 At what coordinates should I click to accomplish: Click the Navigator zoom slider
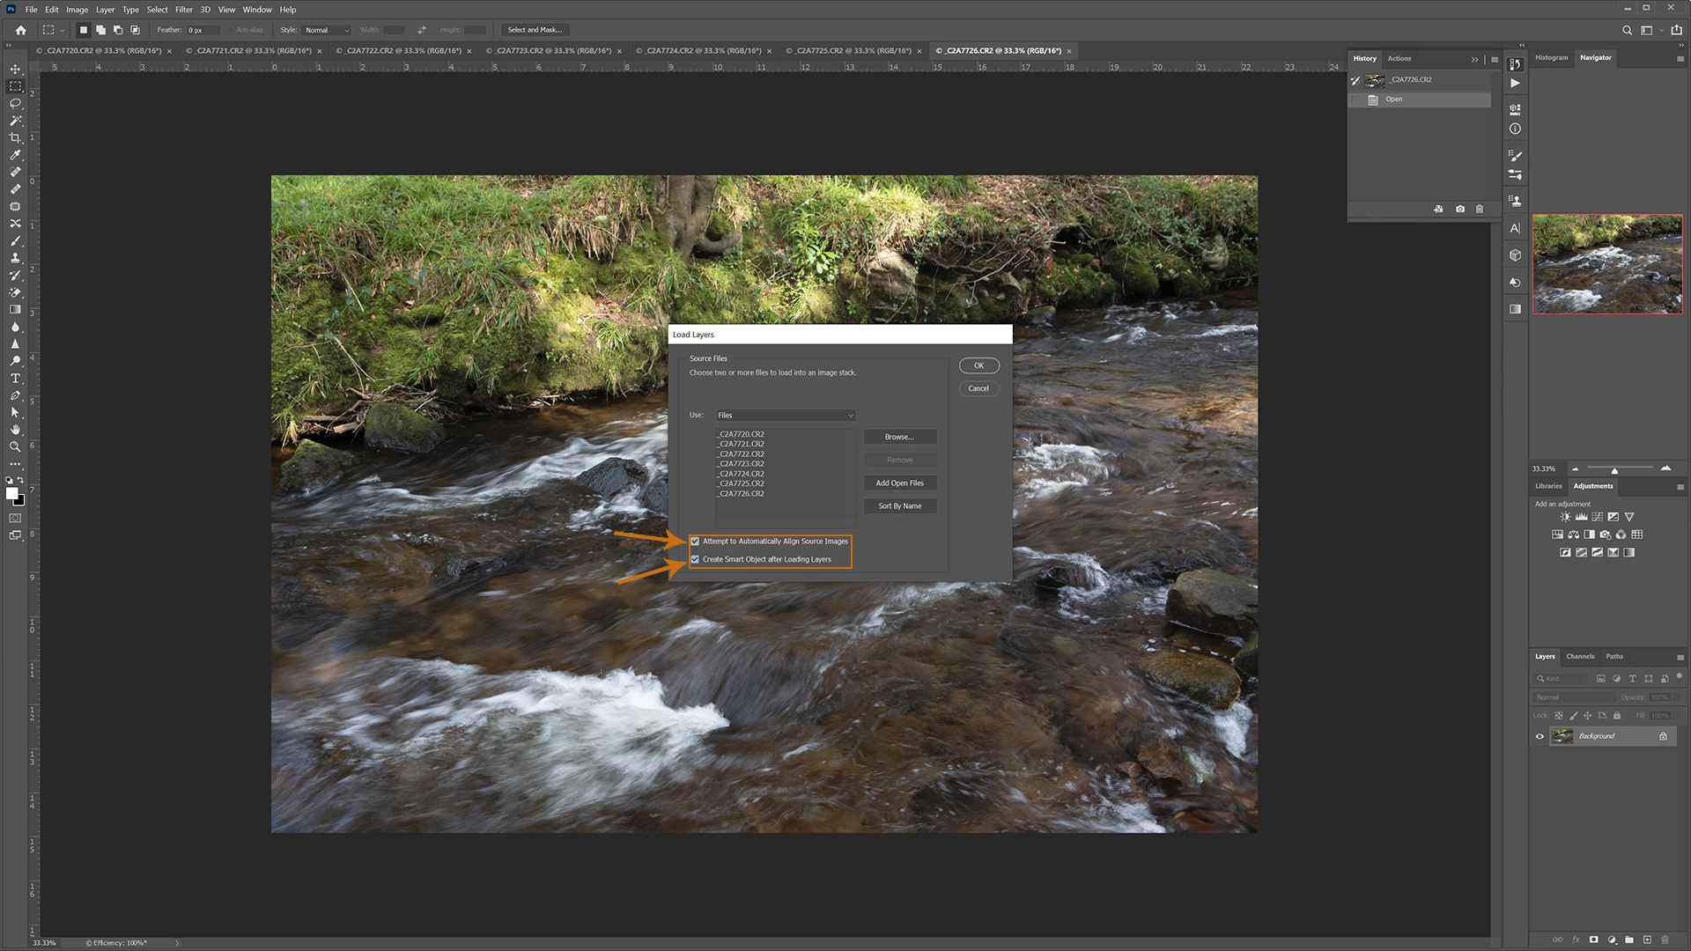[1614, 469]
